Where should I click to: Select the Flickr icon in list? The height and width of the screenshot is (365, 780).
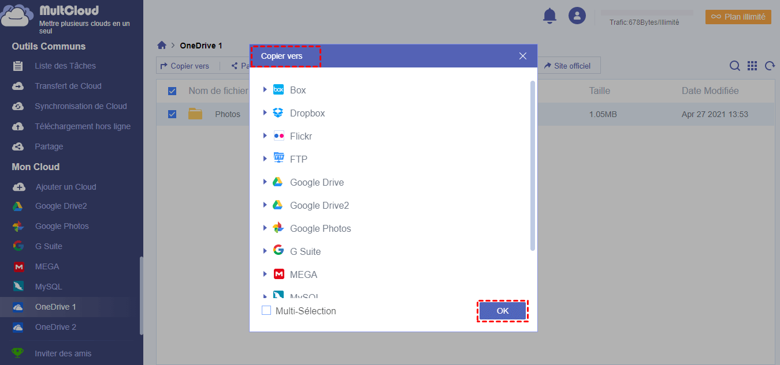point(278,136)
